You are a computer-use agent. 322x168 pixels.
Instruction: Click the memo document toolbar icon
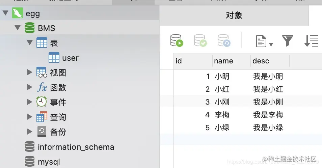tap(261, 41)
